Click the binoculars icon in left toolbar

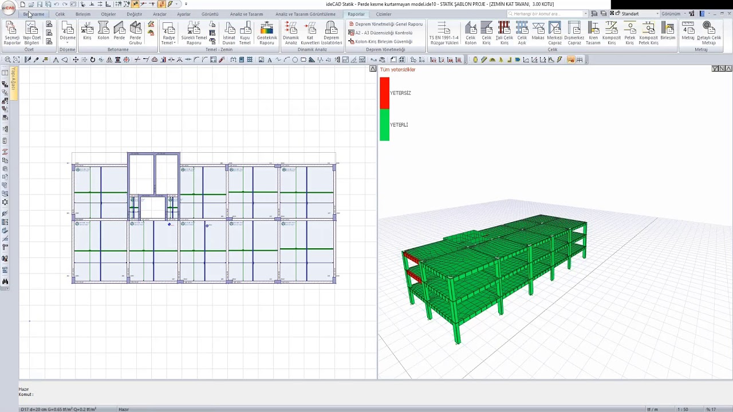tap(5, 281)
